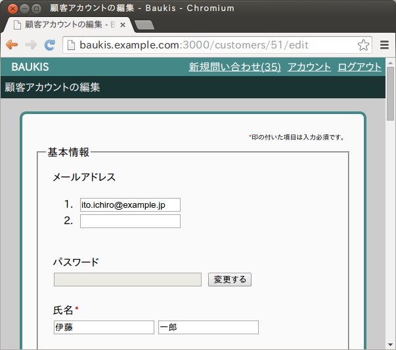The height and width of the screenshot is (350, 396).
Task: Open the Chromium hamburger menu
Action: (x=384, y=45)
